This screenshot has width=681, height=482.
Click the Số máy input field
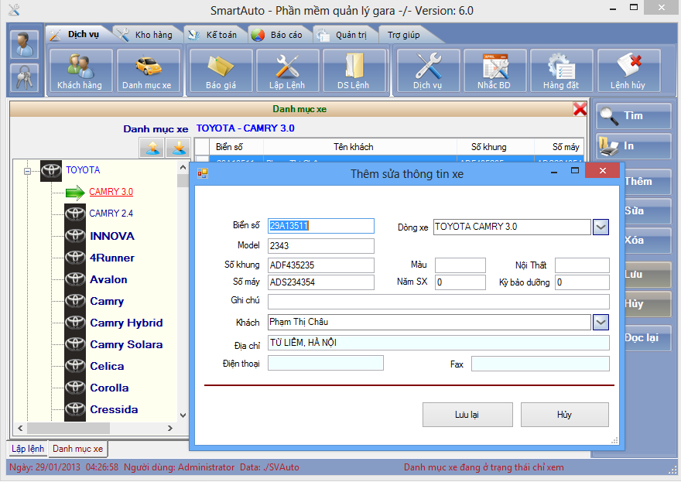321,282
